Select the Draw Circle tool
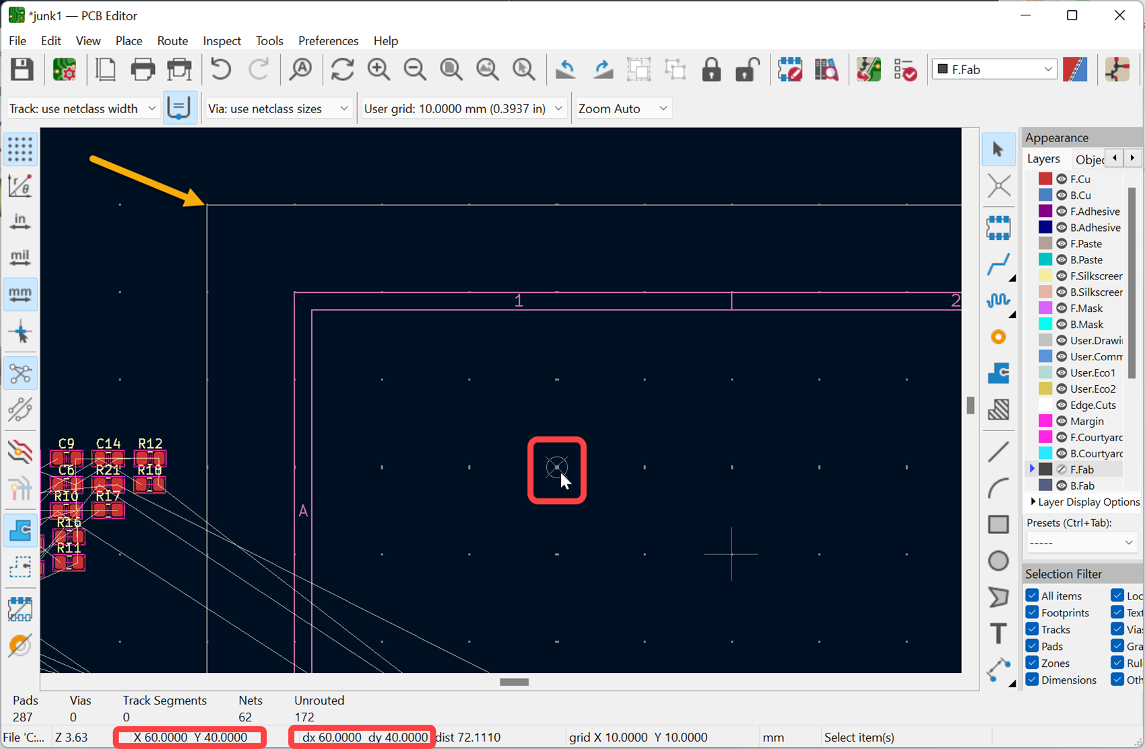Viewport: 1145px width, 749px height. click(998, 560)
